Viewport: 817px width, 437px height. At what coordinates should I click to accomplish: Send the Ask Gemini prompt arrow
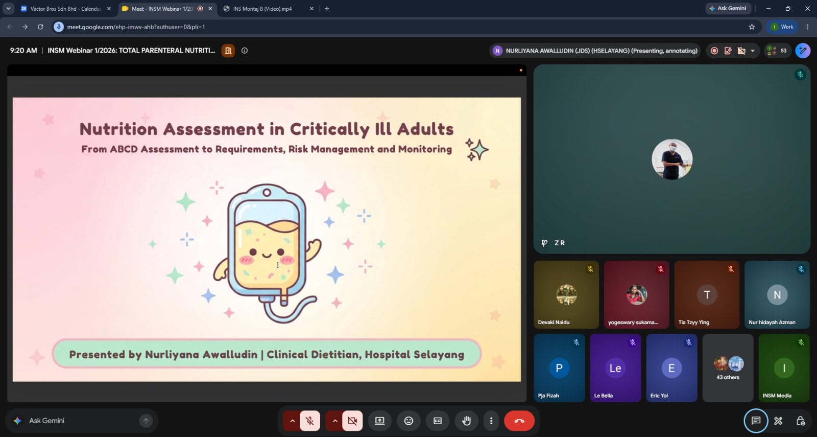pyautogui.click(x=146, y=421)
